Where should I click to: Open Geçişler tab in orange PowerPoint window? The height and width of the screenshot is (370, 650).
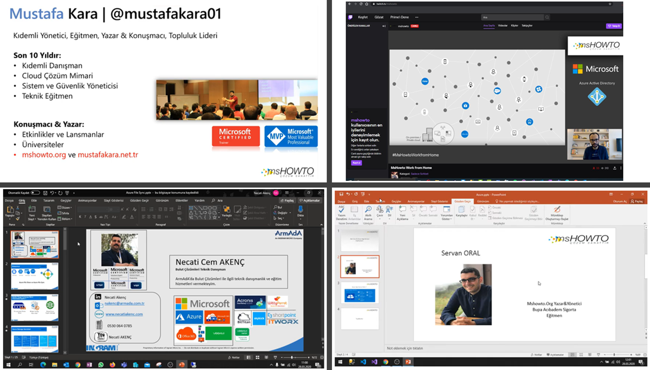pyautogui.click(x=396, y=201)
